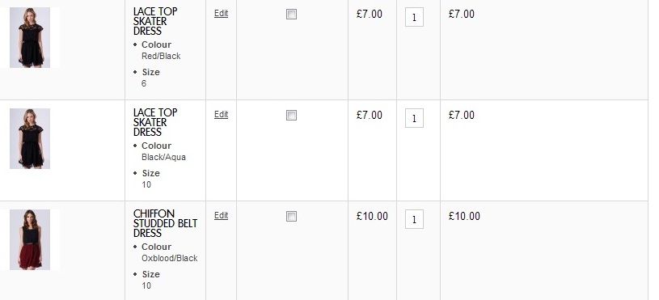The width and height of the screenshot is (659, 300).
Task: Open the Chiffon Studded Belt Dress title
Action: pos(165,223)
